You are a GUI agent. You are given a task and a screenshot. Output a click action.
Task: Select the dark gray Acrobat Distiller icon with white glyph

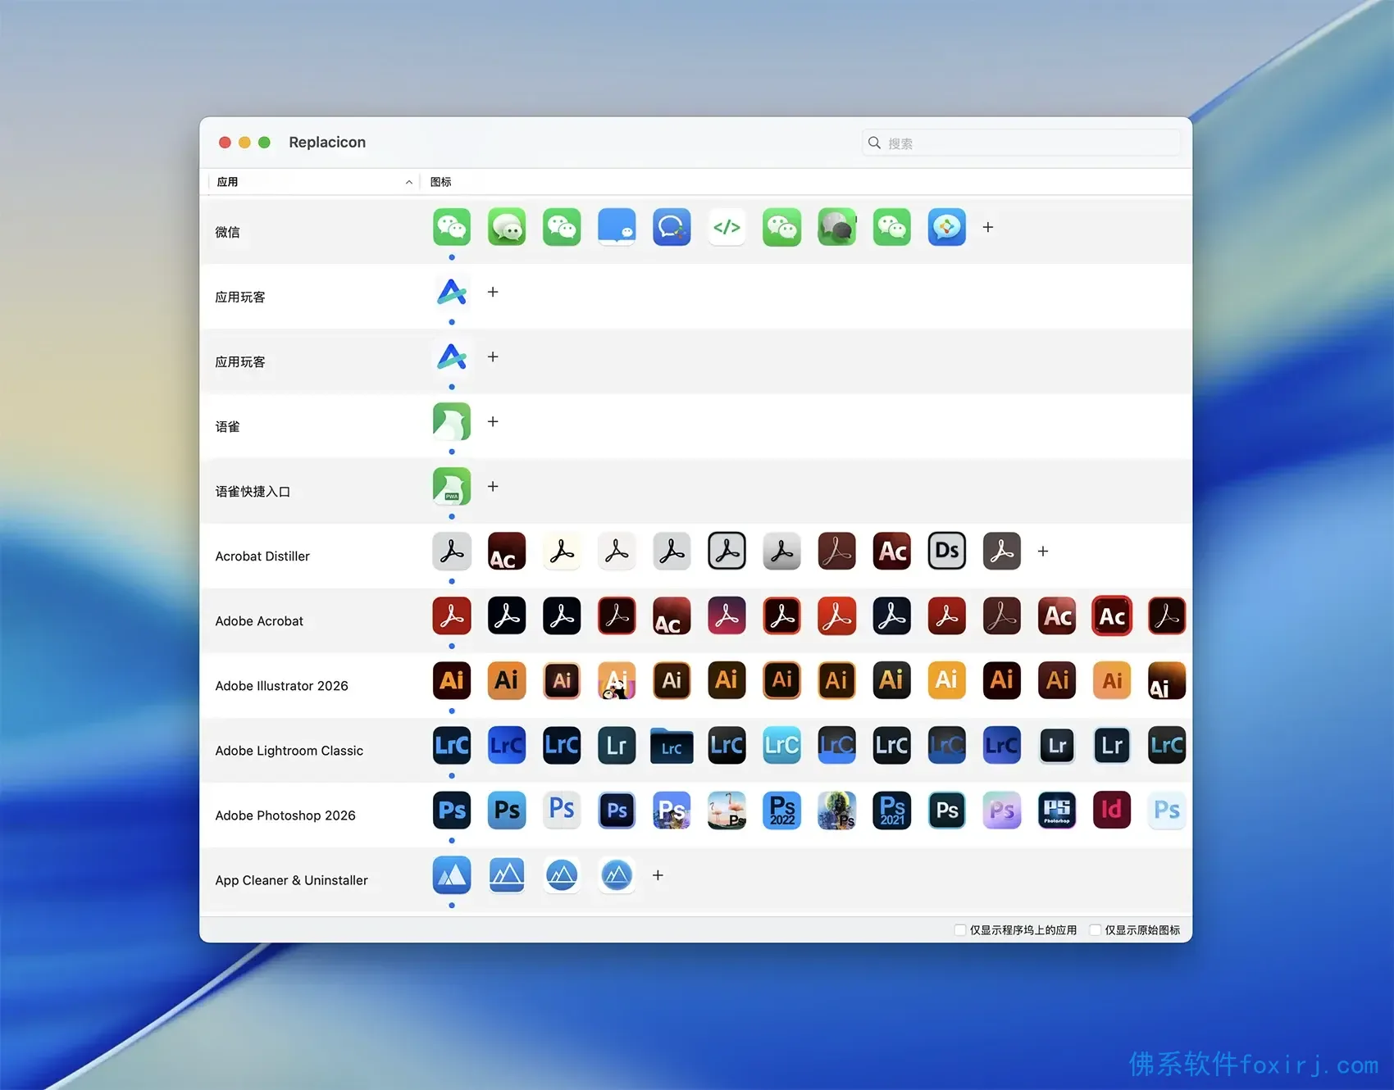(1001, 551)
